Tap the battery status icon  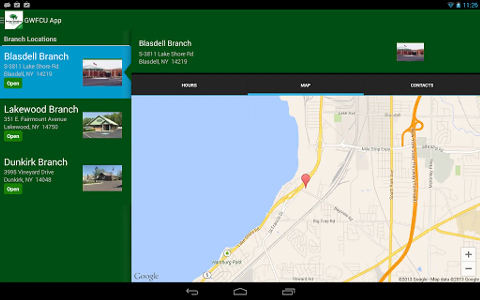tap(458, 5)
